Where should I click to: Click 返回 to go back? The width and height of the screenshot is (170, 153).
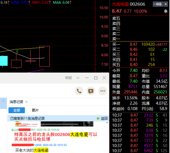click(x=104, y=118)
